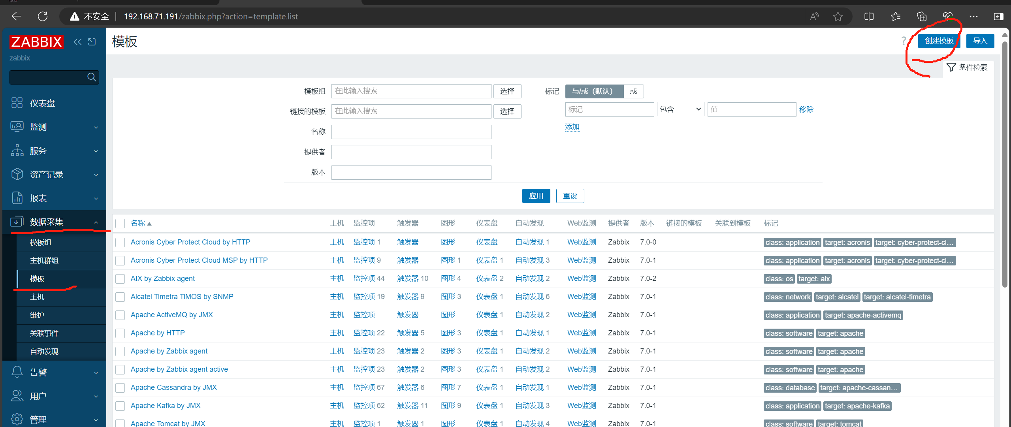Click the 服务 services hierarchy icon

(17, 150)
